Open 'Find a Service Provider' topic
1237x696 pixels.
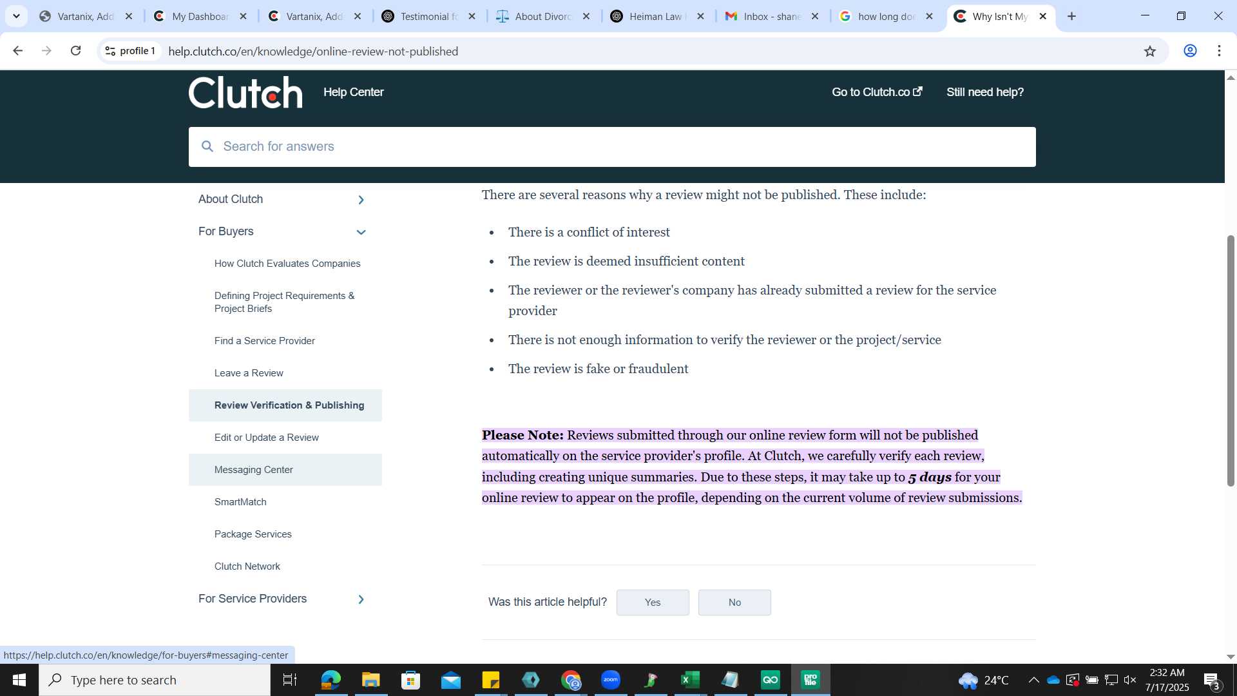click(x=265, y=341)
